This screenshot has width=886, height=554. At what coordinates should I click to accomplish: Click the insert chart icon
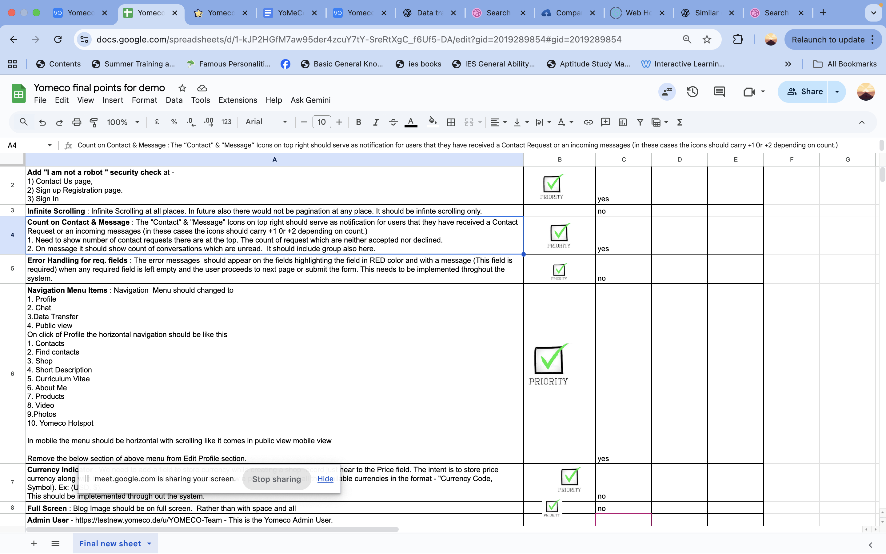pos(622,122)
